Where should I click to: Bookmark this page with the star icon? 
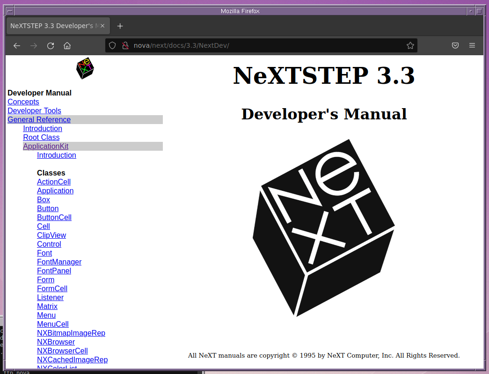click(x=410, y=45)
